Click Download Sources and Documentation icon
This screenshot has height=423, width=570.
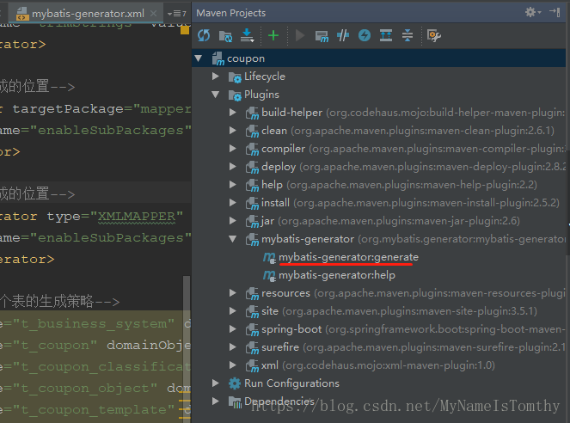pos(248,35)
